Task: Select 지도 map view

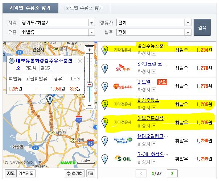Action: tap(11, 173)
